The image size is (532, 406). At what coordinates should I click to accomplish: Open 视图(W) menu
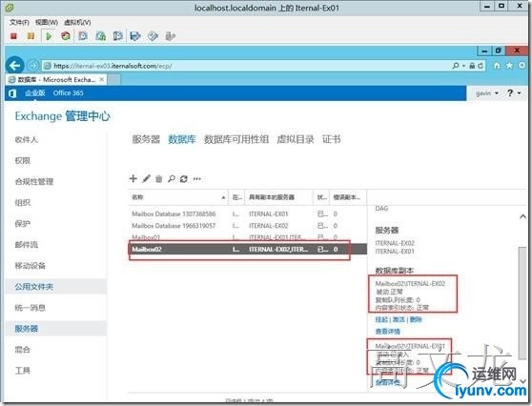(x=47, y=22)
